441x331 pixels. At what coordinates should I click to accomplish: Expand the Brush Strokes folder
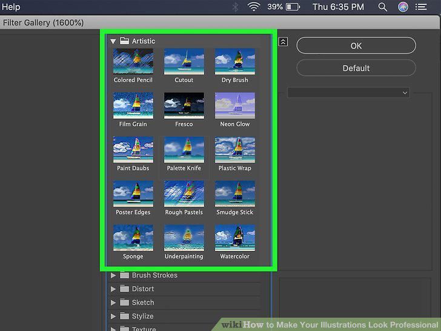click(x=113, y=275)
